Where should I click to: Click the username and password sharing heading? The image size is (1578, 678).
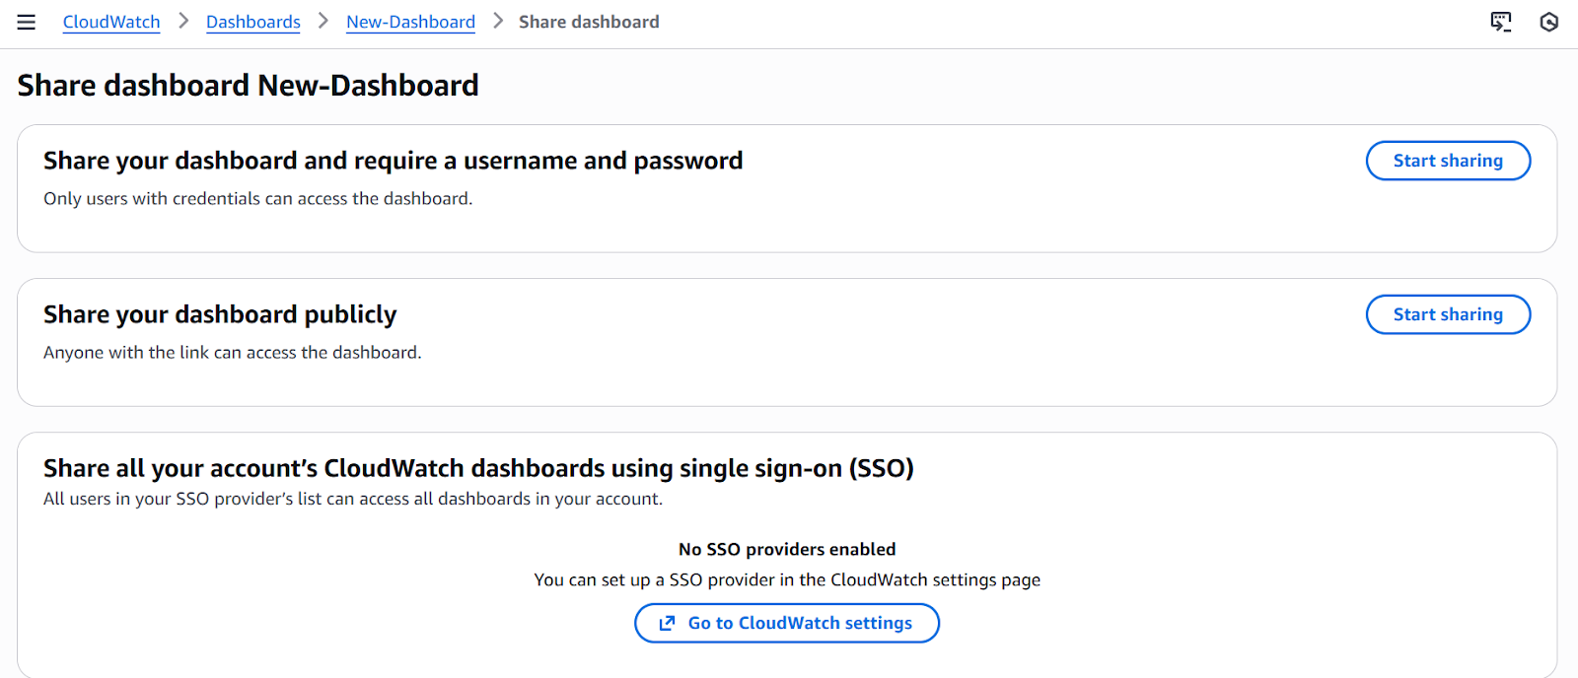tap(393, 161)
